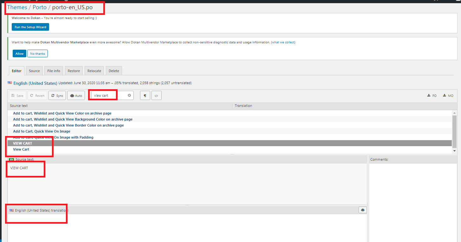
Task: Select 'Add to Cart, Quick View On Image' row
Action: click(230, 131)
